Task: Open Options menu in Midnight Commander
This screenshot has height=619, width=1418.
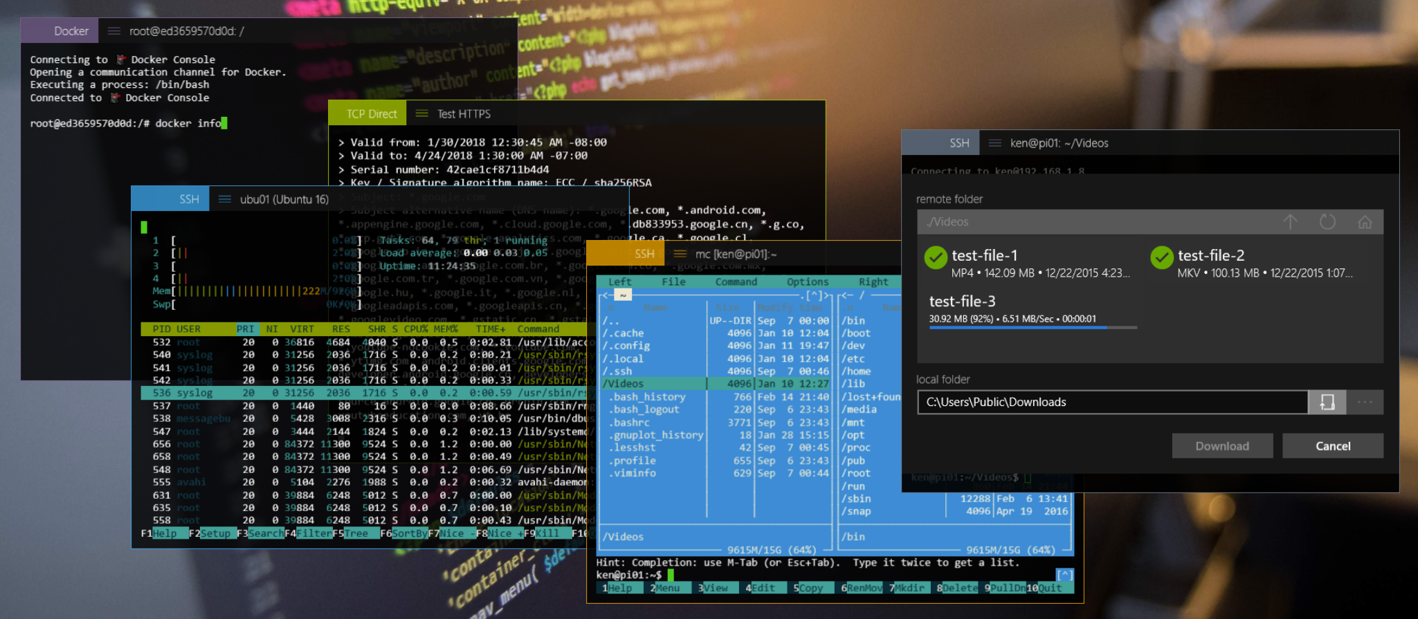Action: [x=808, y=281]
